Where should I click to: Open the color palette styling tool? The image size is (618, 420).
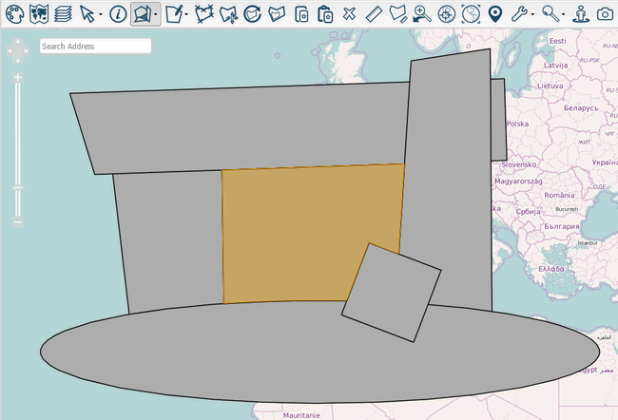coord(15,13)
